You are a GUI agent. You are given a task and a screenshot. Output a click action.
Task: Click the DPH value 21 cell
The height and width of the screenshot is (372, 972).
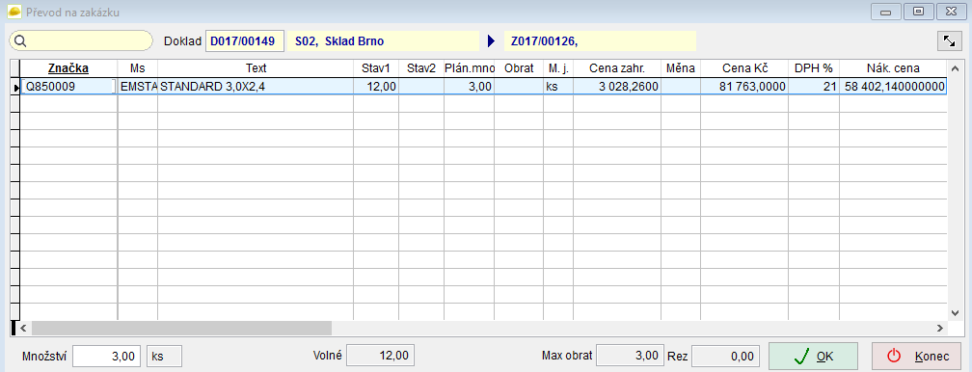pyautogui.click(x=813, y=87)
